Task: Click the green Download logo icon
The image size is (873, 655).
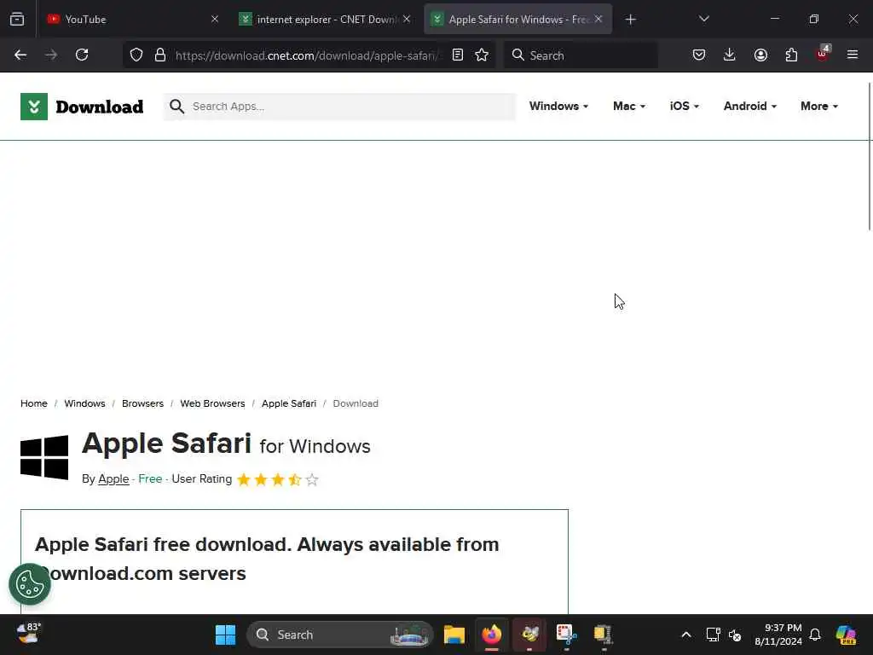Action: [x=34, y=107]
